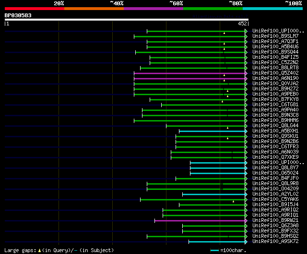Viewport: 307px width, 254px height.
Task: Select the UniRef100_B9HSQ2 label
Action: tap(275, 236)
